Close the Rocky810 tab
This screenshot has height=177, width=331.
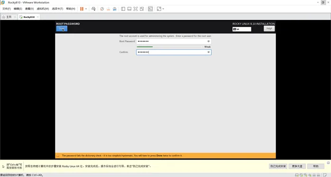click(x=37, y=17)
